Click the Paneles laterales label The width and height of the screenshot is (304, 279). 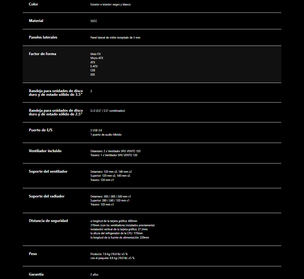[x=43, y=37]
